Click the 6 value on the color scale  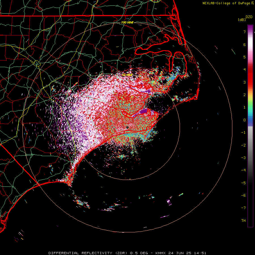coord(245,44)
